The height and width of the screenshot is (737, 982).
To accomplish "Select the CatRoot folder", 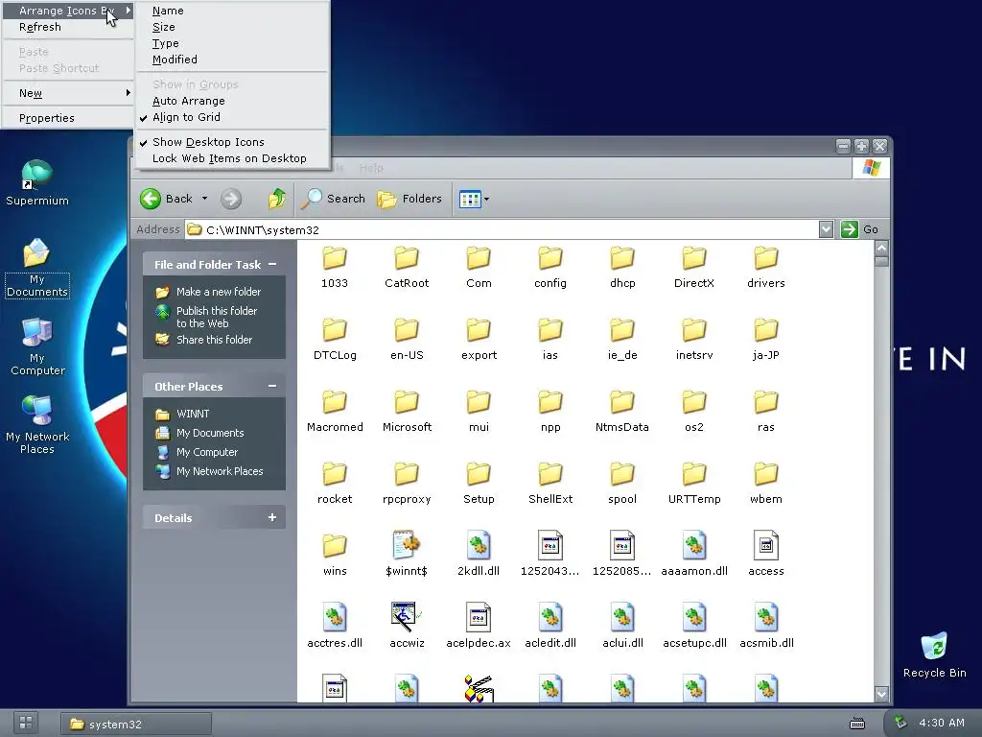I will (407, 267).
